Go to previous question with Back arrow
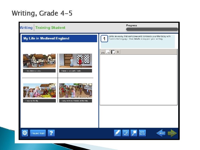Viewport: 200px width, 150px height. coord(161,133)
